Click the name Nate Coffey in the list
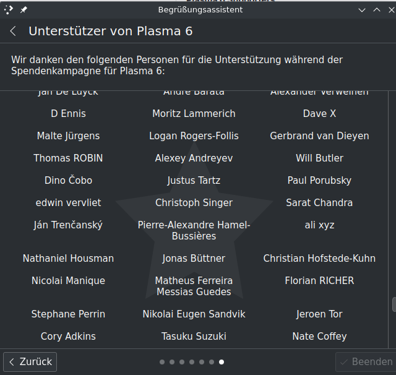Screen dimensions: 396x375 pyautogui.click(x=319, y=337)
